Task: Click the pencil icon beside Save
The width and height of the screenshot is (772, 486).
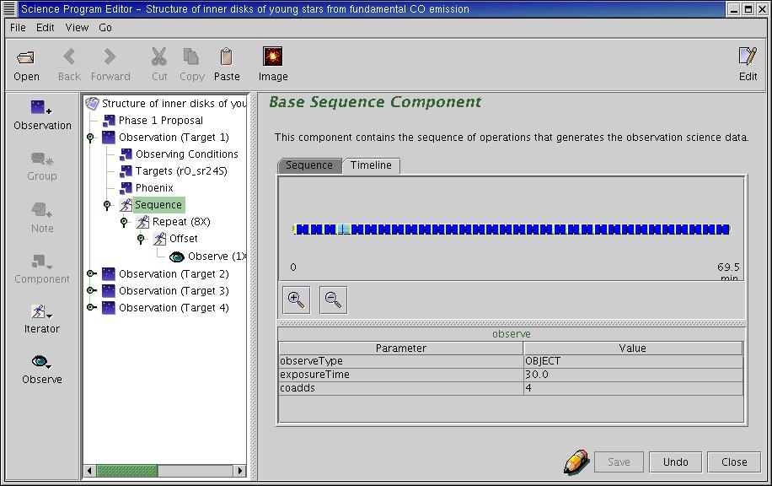Action: [576, 462]
